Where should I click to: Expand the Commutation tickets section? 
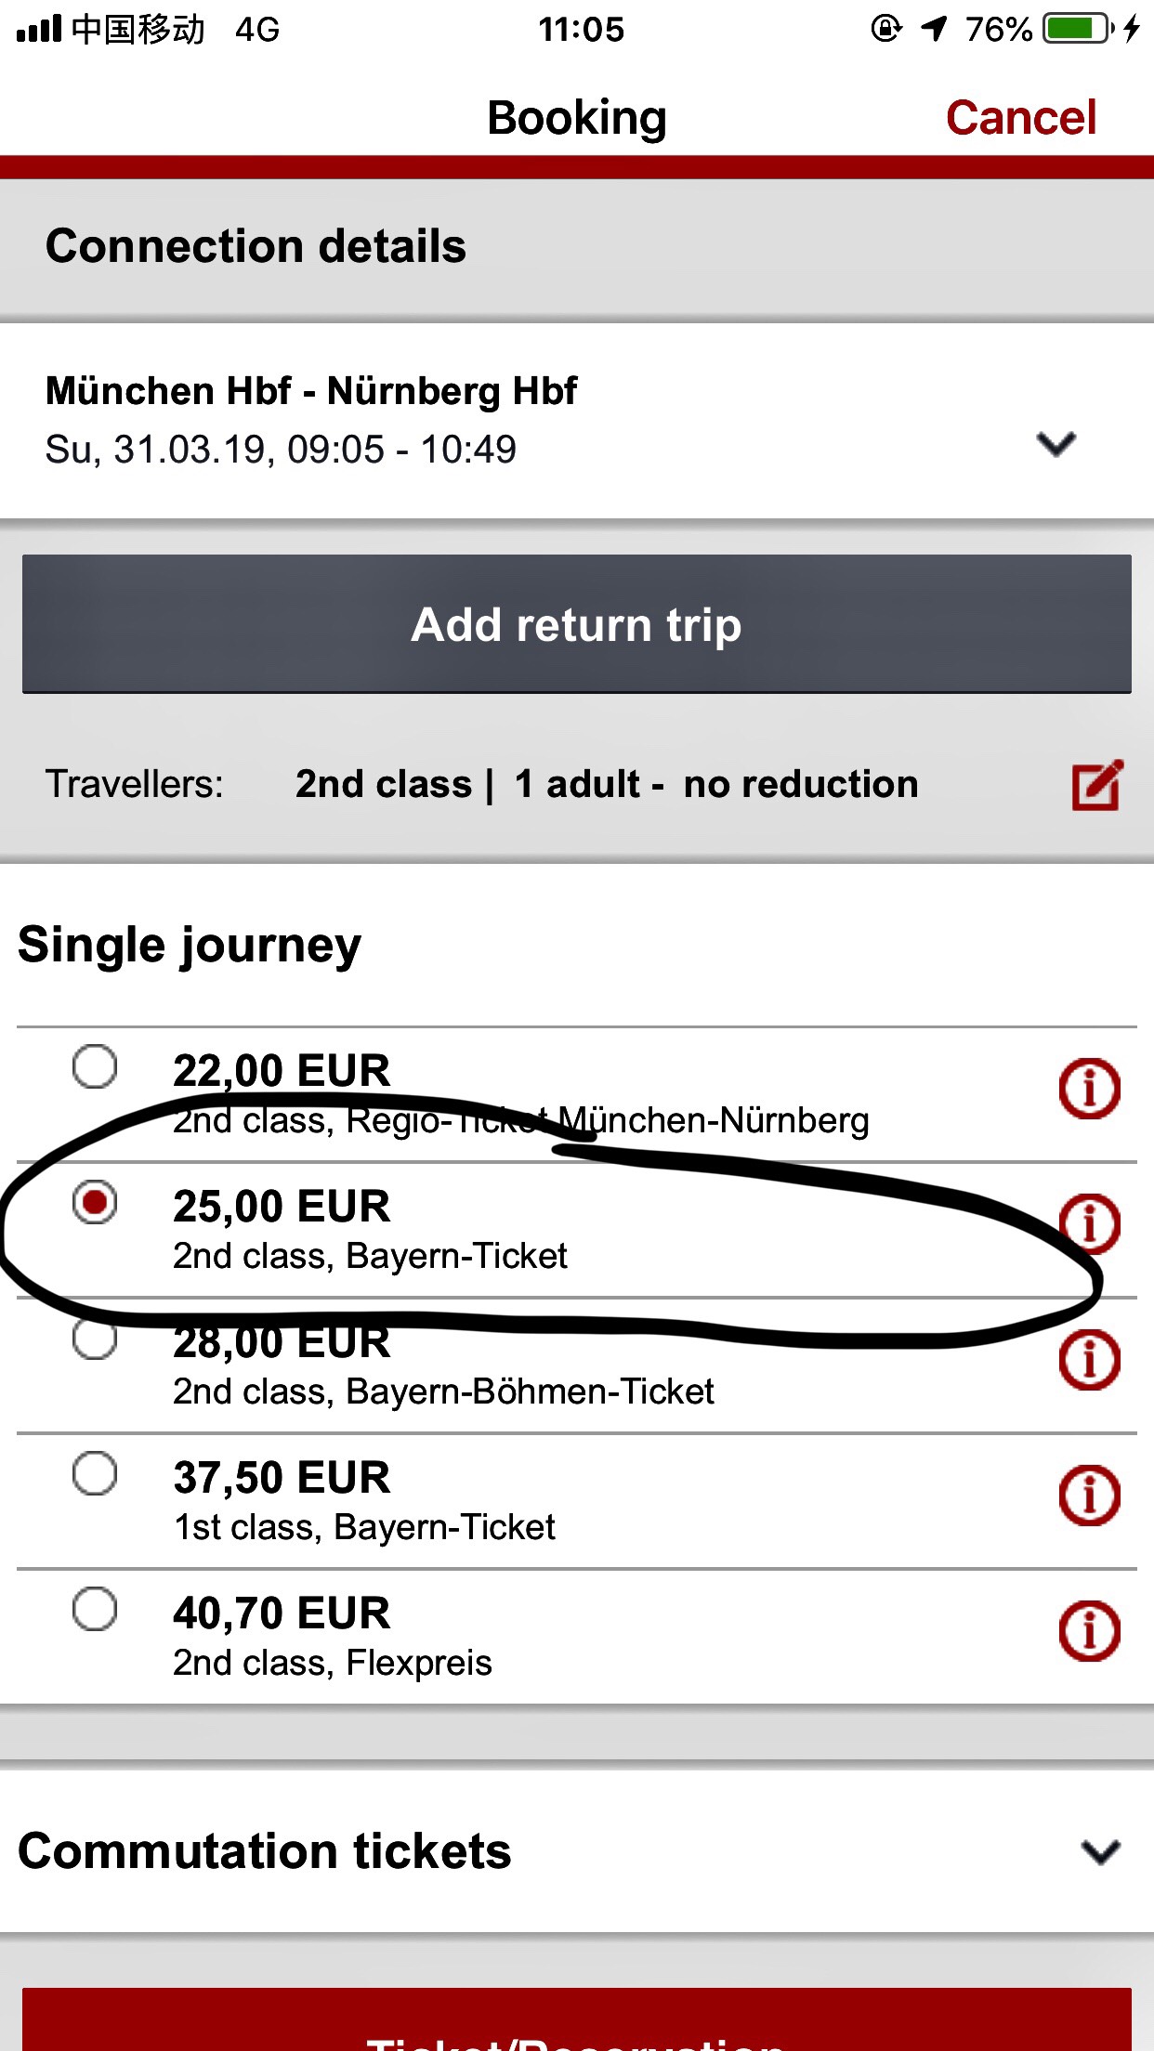point(1100,1851)
